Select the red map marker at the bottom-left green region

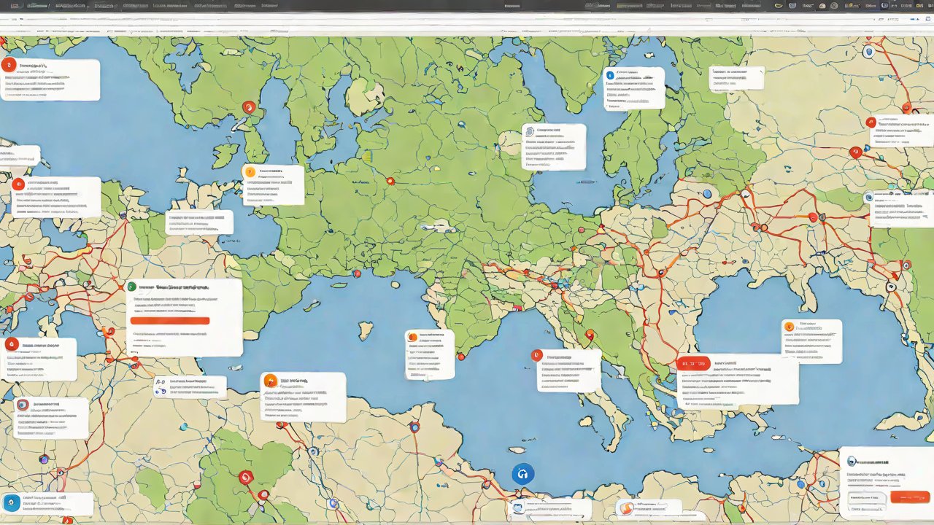point(246,478)
